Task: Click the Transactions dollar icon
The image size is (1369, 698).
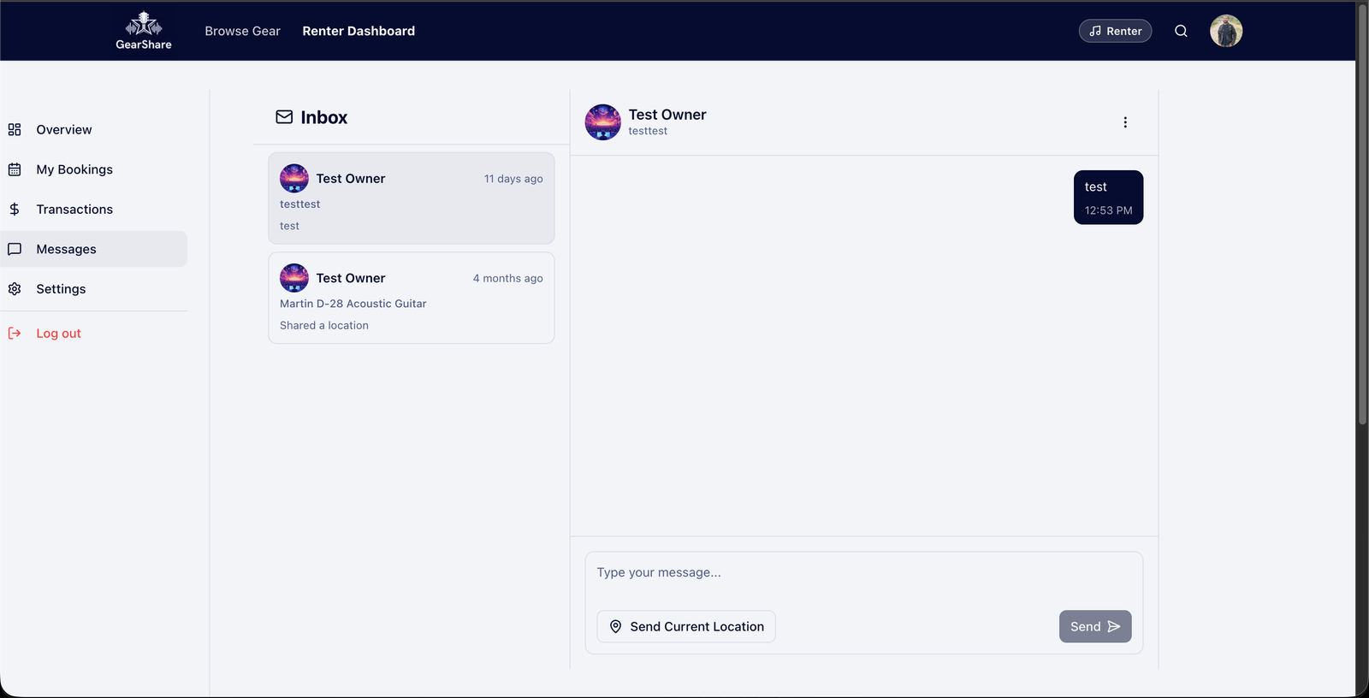Action: [15, 210]
